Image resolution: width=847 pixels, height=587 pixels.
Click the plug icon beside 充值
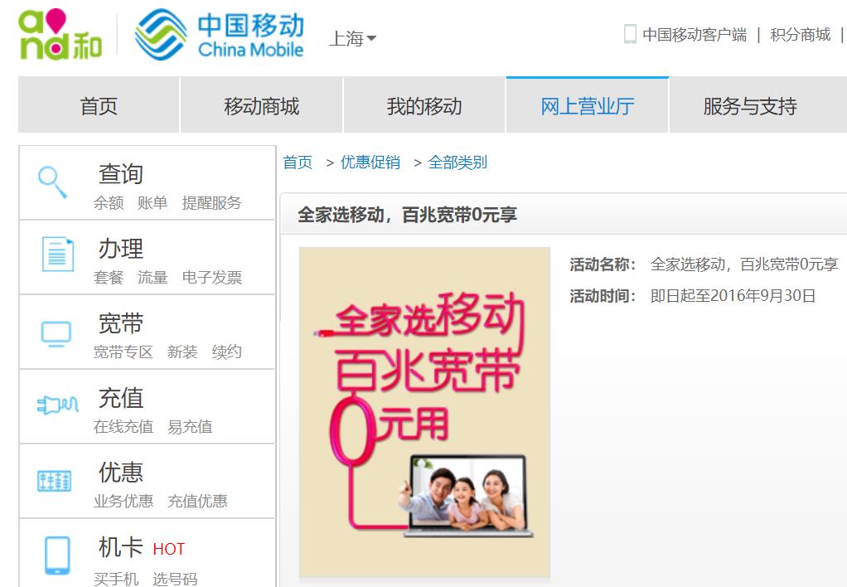click(x=58, y=405)
